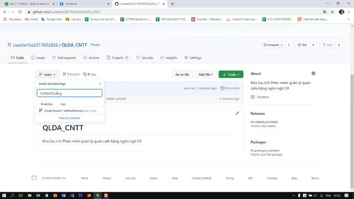Open the repository Settings tab
The height and width of the screenshot is (199, 354).
coord(192,57)
